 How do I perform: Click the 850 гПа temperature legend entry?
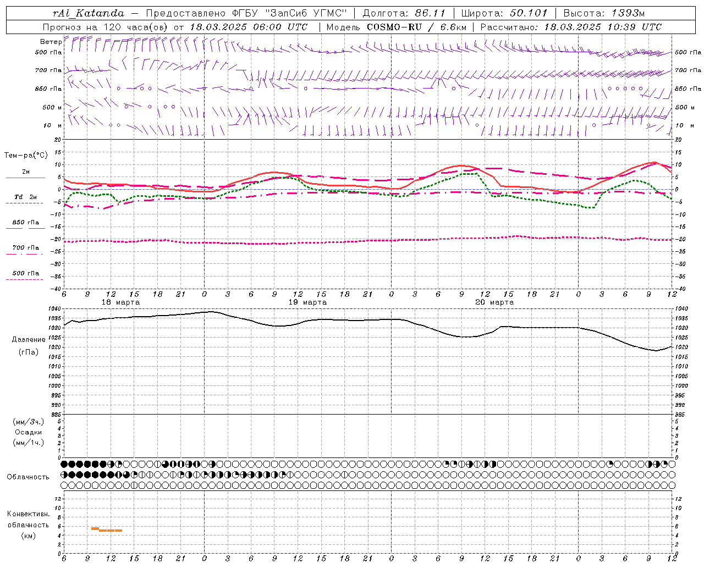tap(25, 223)
